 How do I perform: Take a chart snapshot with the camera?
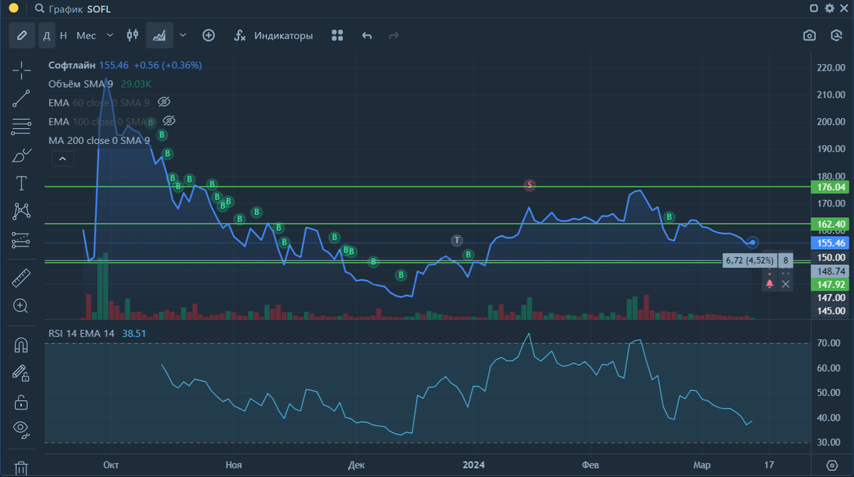tap(809, 35)
